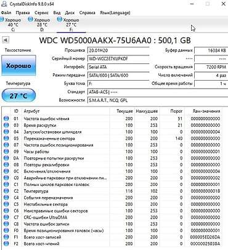This screenshot has width=228, height=250.
Task: Click the Буква тома field F:
Action: 118,84
